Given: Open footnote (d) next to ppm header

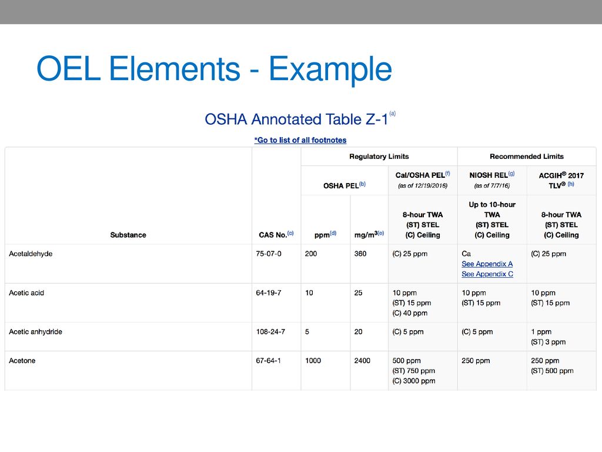Looking at the screenshot, I should pyautogui.click(x=333, y=233).
